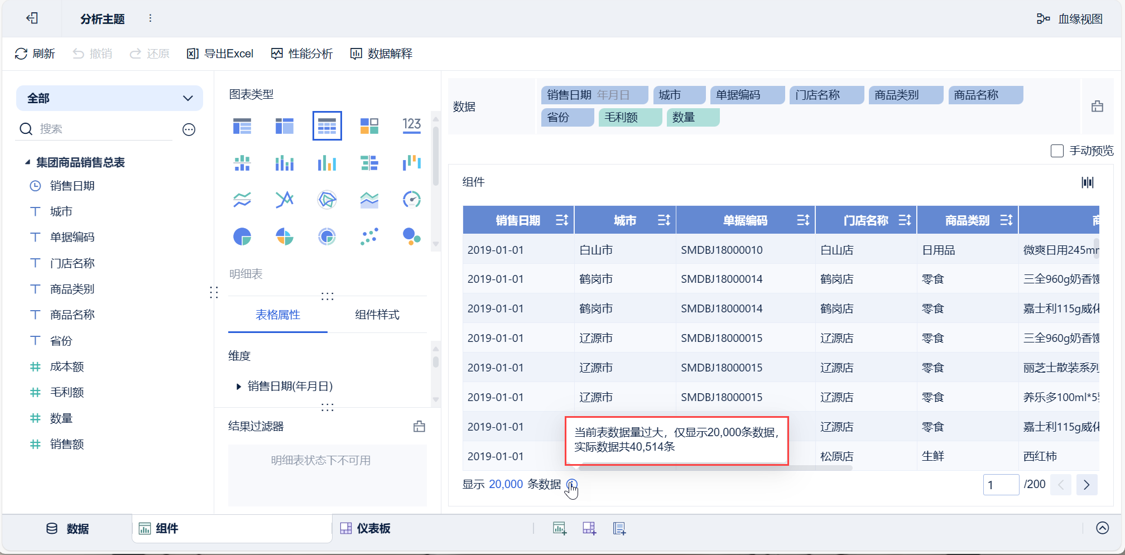Switch to the 仪表板 bottom tab

(x=366, y=529)
